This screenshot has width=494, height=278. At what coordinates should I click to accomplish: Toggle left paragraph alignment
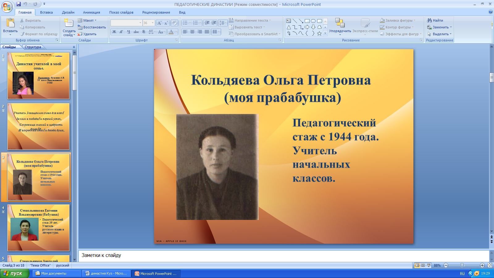185,32
